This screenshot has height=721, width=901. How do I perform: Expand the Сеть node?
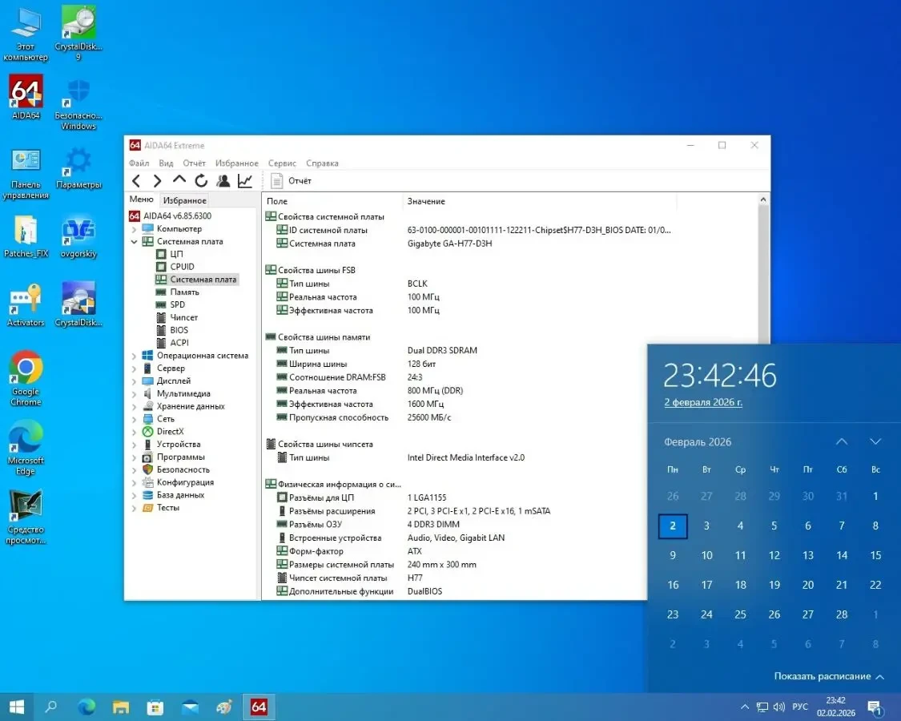coord(134,419)
